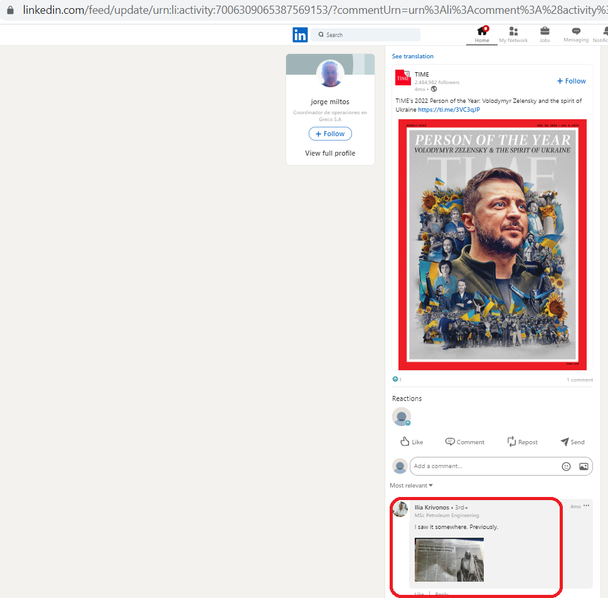Click See translation link
This screenshot has width=608, height=598.
(x=413, y=56)
